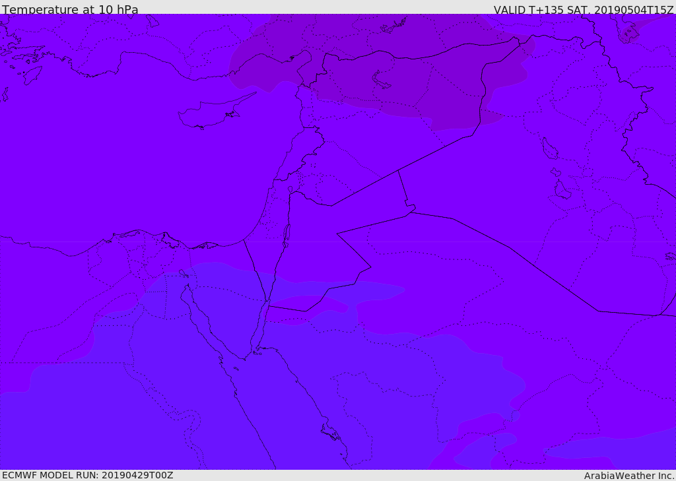The width and height of the screenshot is (676, 481).
Task: Click 'ECMWF MODEL RUN: 20190429T00Z' text
Action: [x=88, y=475]
